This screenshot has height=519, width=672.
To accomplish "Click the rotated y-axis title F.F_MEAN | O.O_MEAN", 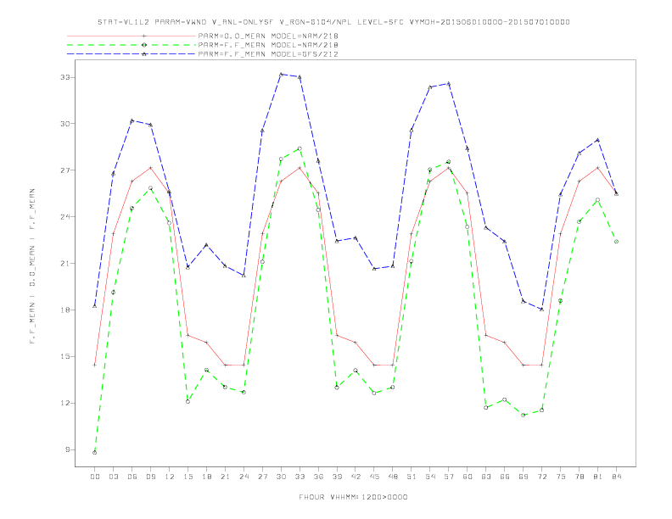I will (x=32, y=266).
